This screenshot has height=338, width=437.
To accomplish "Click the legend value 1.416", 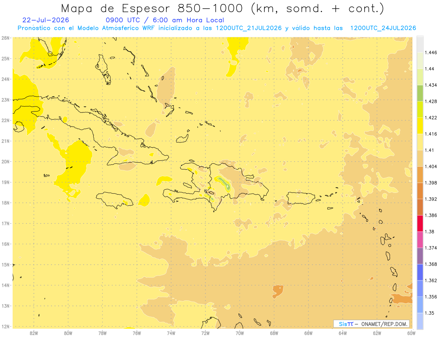I will 430,134.
